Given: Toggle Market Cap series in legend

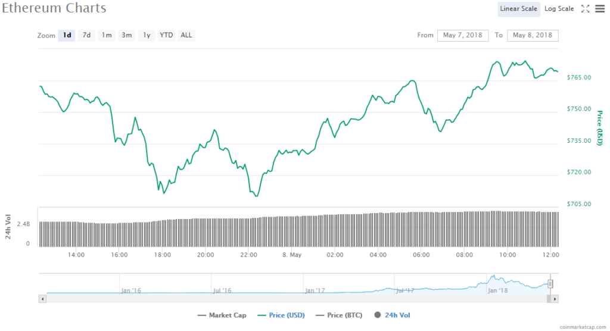Looking at the screenshot, I should [222, 315].
